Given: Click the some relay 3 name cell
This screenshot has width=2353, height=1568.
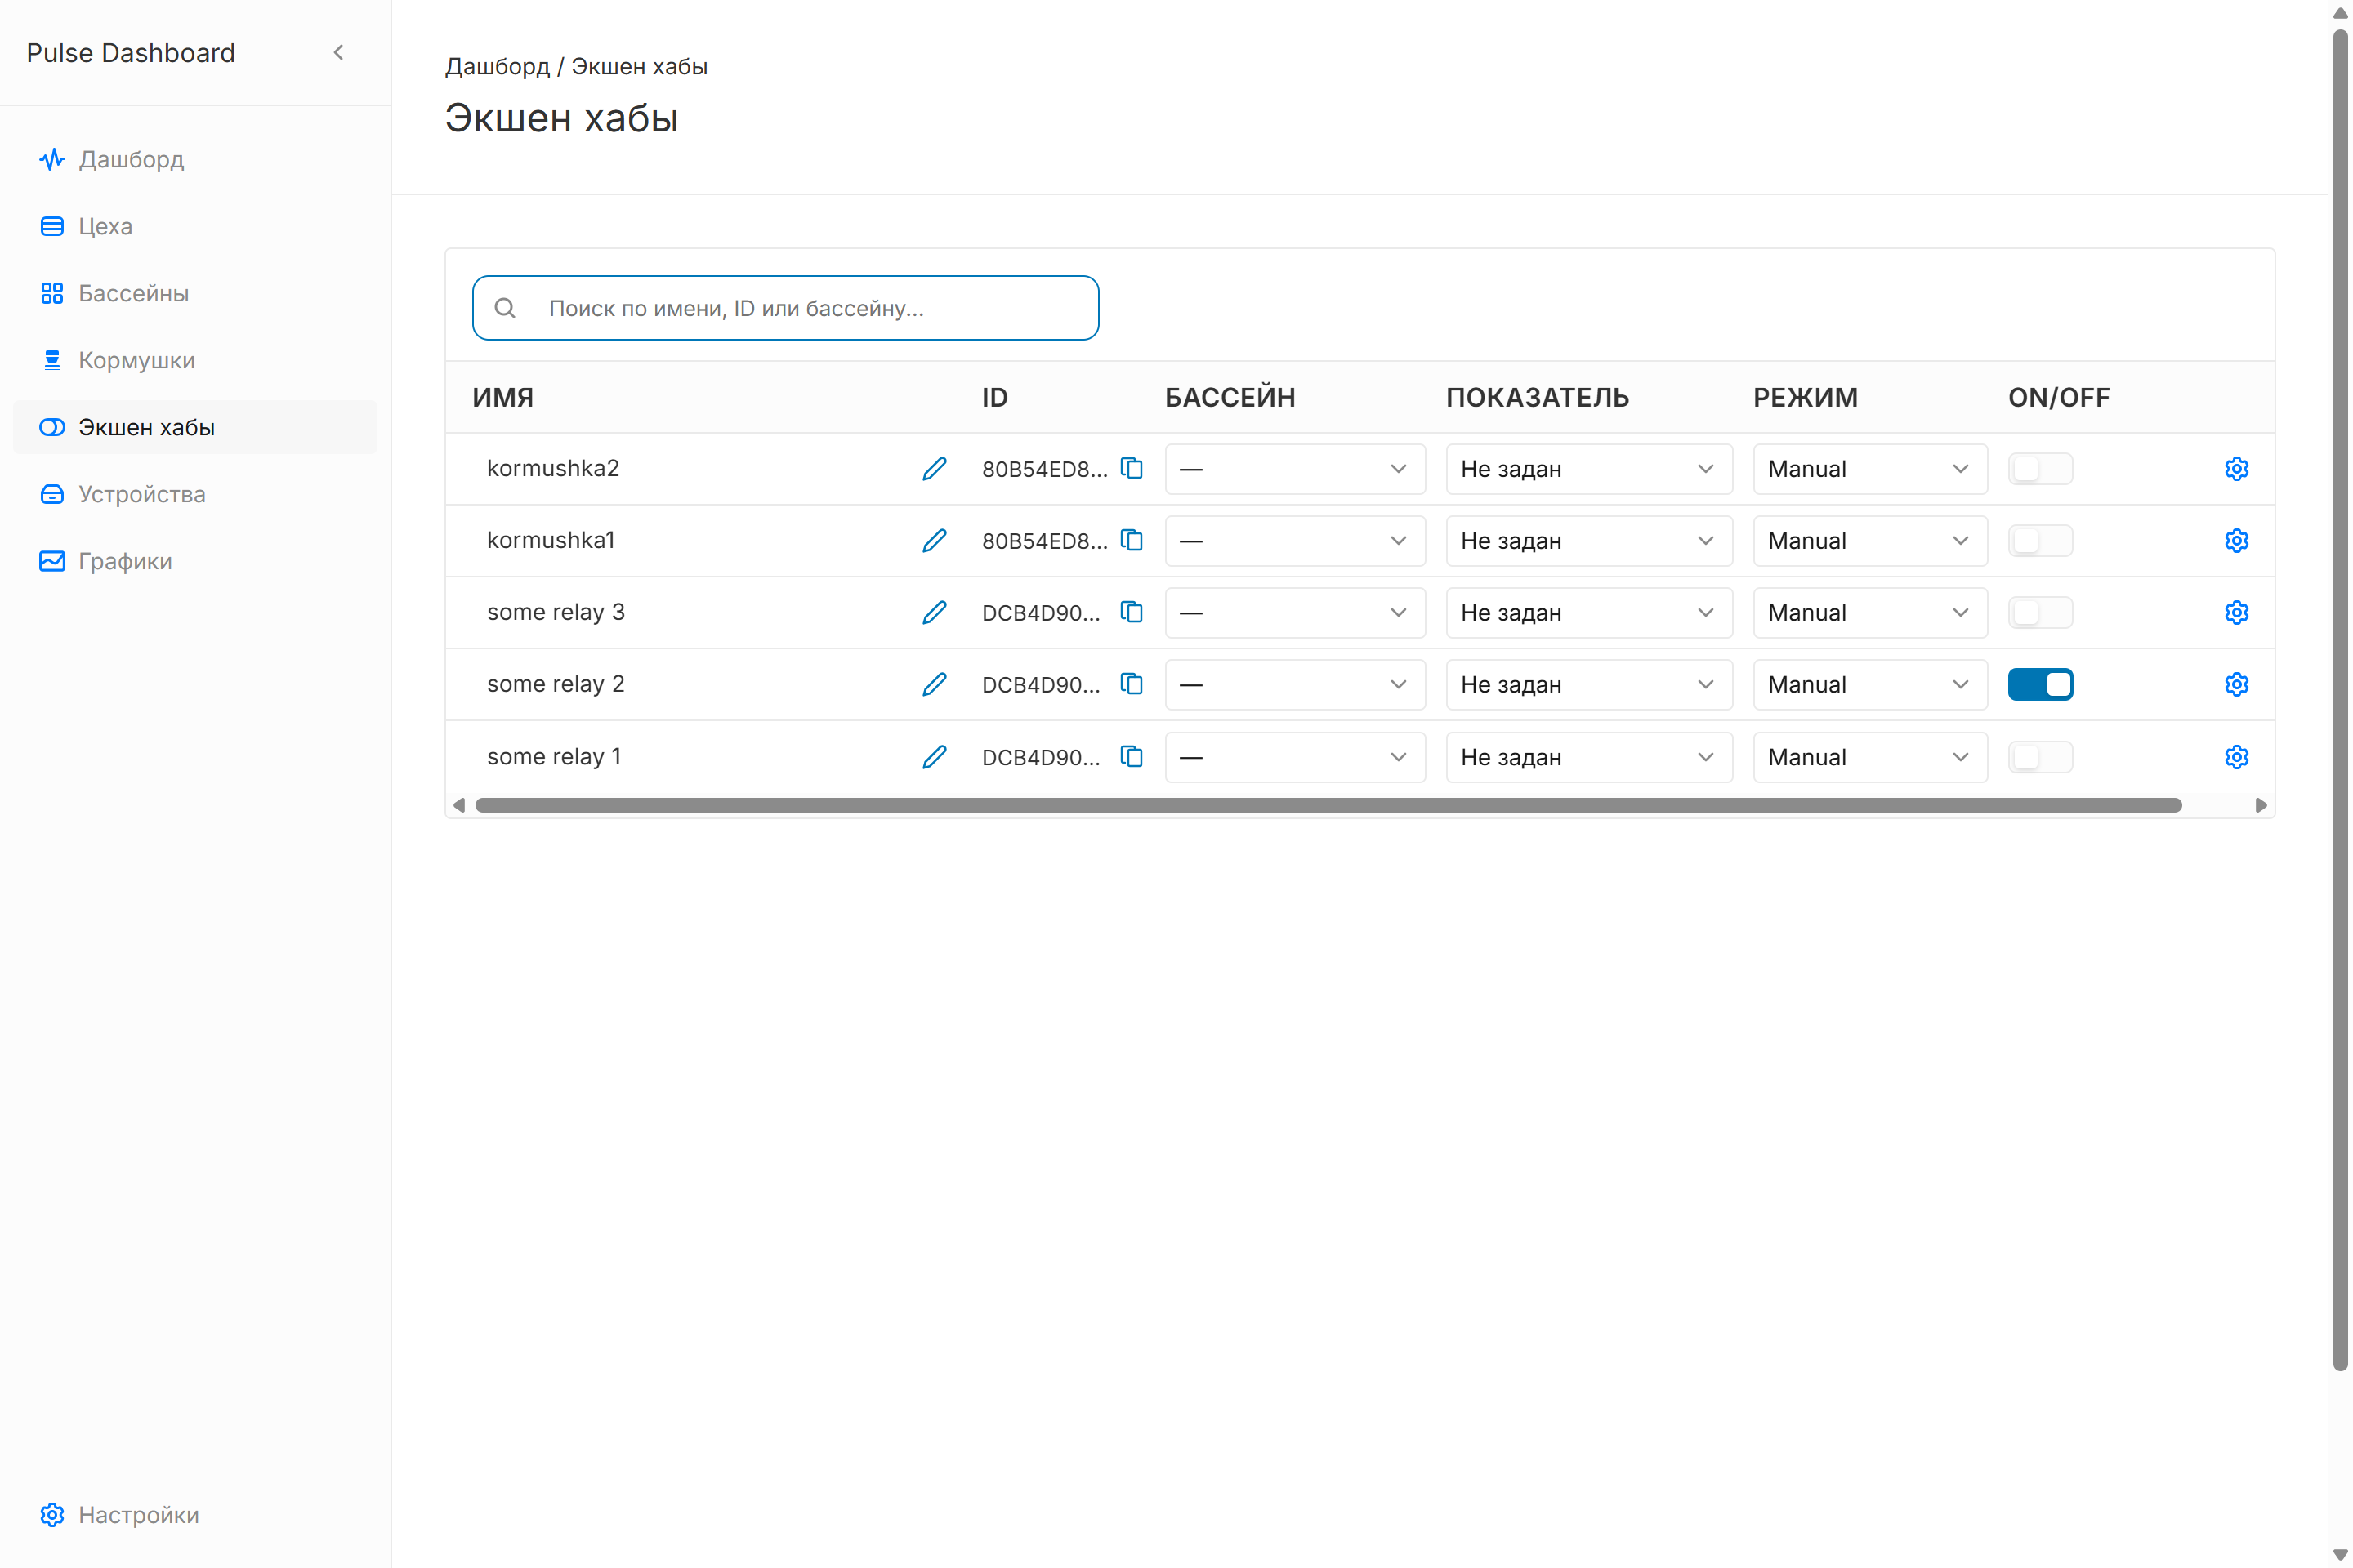Looking at the screenshot, I should click(556, 612).
